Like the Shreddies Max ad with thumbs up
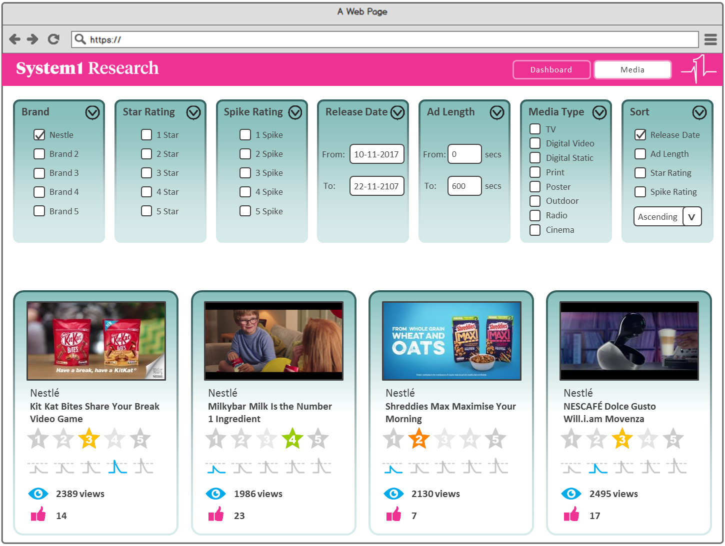Viewport: 725px width, 546px height. (394, 514)
